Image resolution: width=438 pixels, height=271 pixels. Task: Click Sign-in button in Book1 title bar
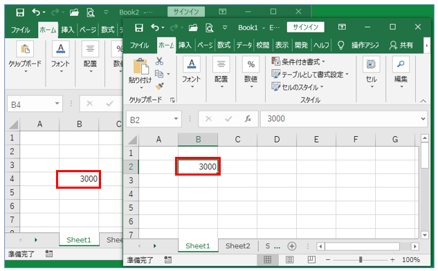click(305, 27)
